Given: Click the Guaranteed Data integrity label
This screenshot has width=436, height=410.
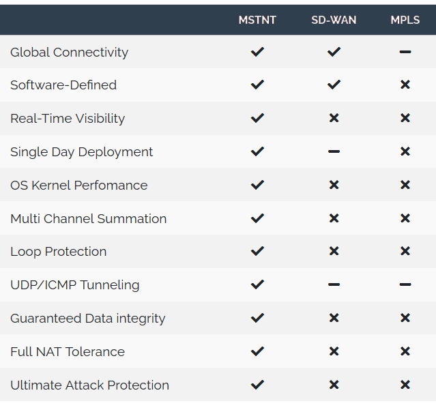Looking at the screenshot, I should (x=88, y=319).
